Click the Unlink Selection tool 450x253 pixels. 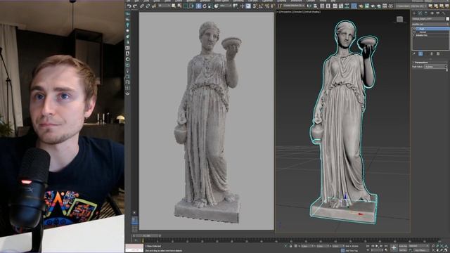tap(148, 6)
